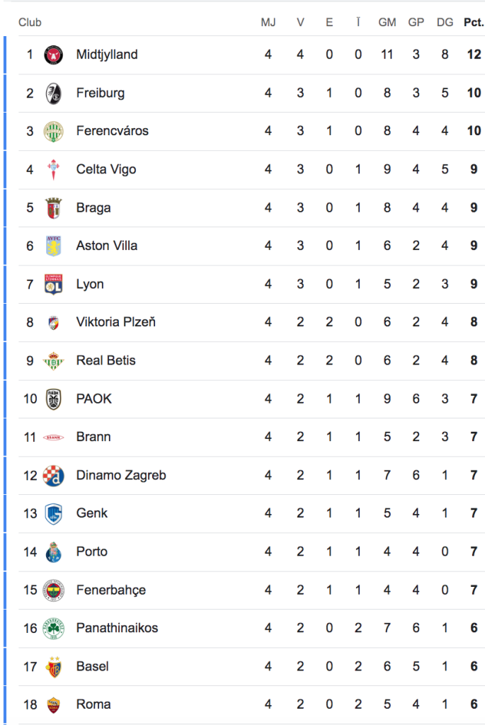Open the Fenerbahçe team link
This screenshot has height=725, width=485.
(111, 590)
